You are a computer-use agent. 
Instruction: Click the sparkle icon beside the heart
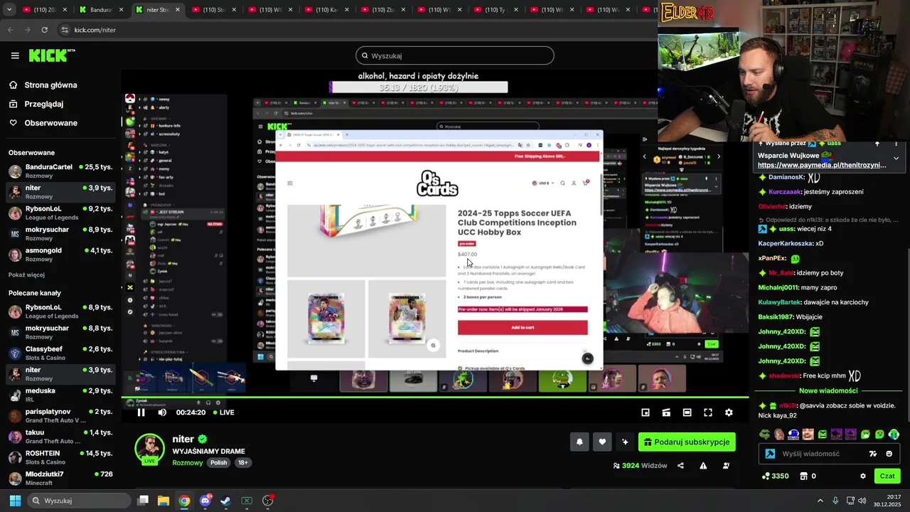tap(625, 442)
